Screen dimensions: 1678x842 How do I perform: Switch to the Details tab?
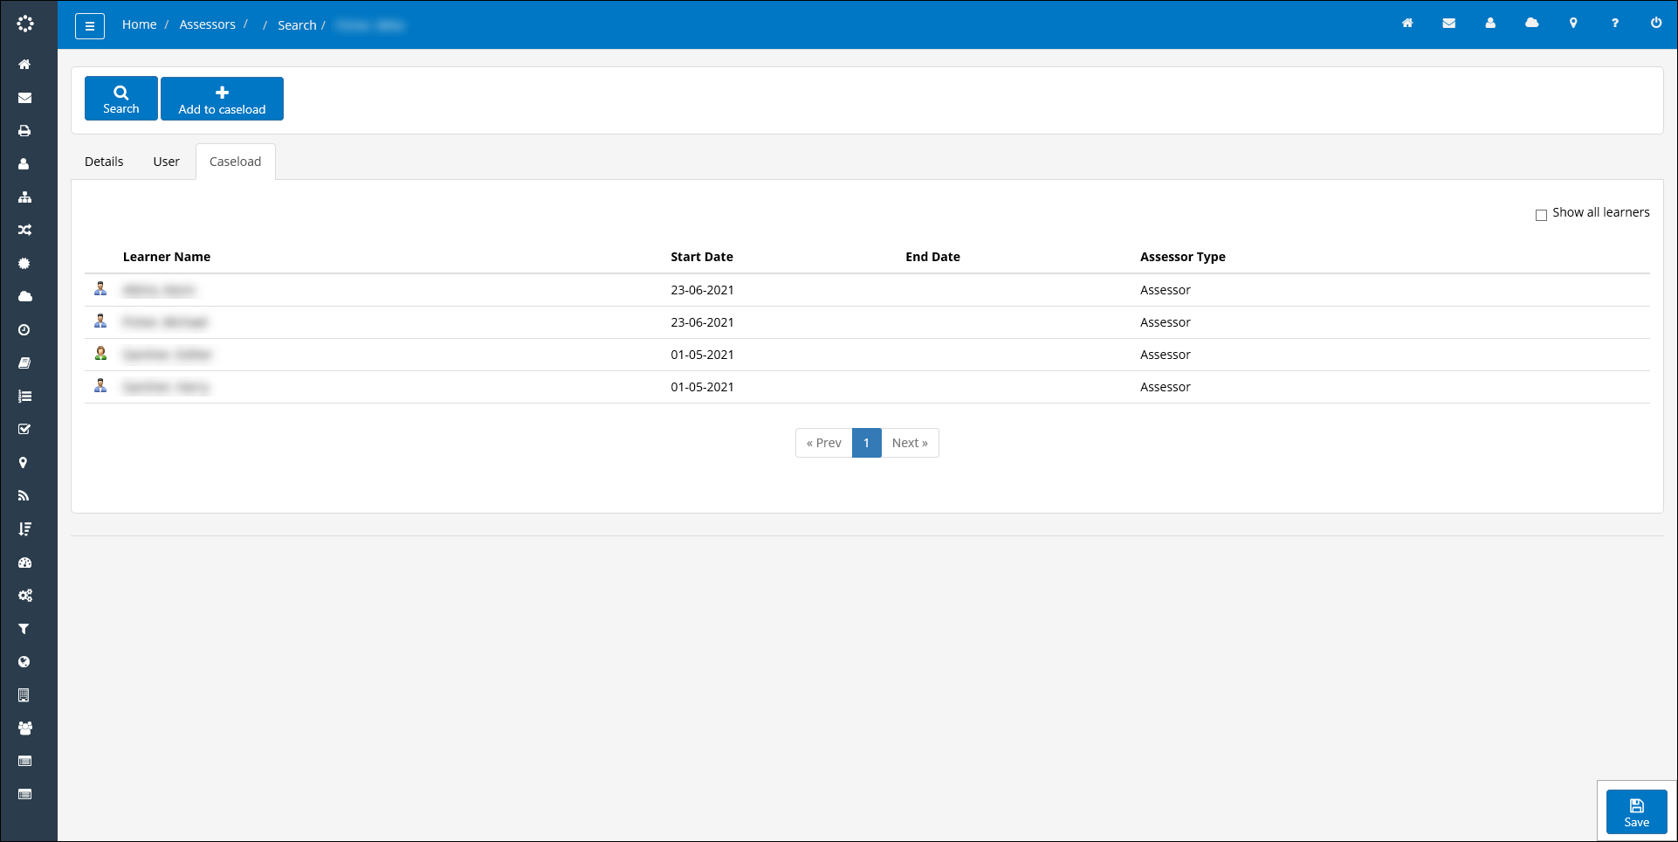tap(104, 162)
